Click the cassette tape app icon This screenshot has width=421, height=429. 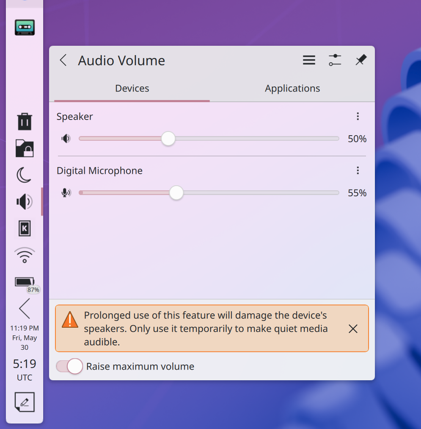[25, 27]
